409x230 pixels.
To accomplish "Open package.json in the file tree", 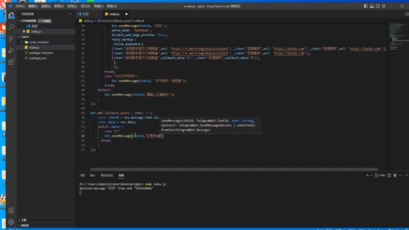I will pos(38,58).
